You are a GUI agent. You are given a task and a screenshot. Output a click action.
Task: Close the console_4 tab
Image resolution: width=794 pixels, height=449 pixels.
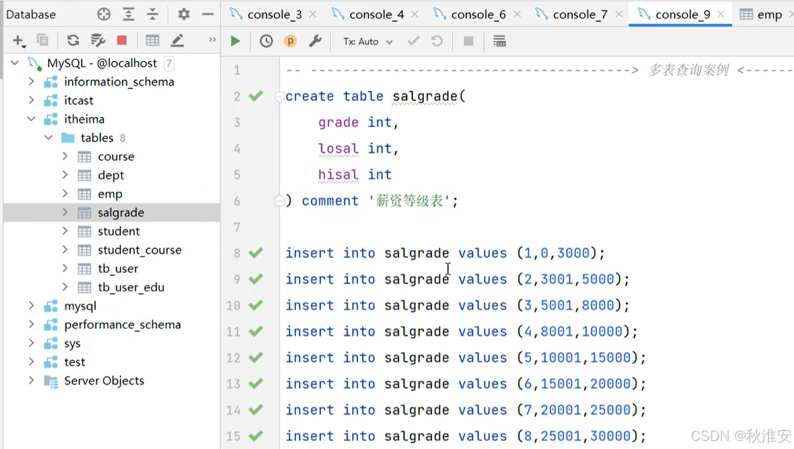point(415,14)
